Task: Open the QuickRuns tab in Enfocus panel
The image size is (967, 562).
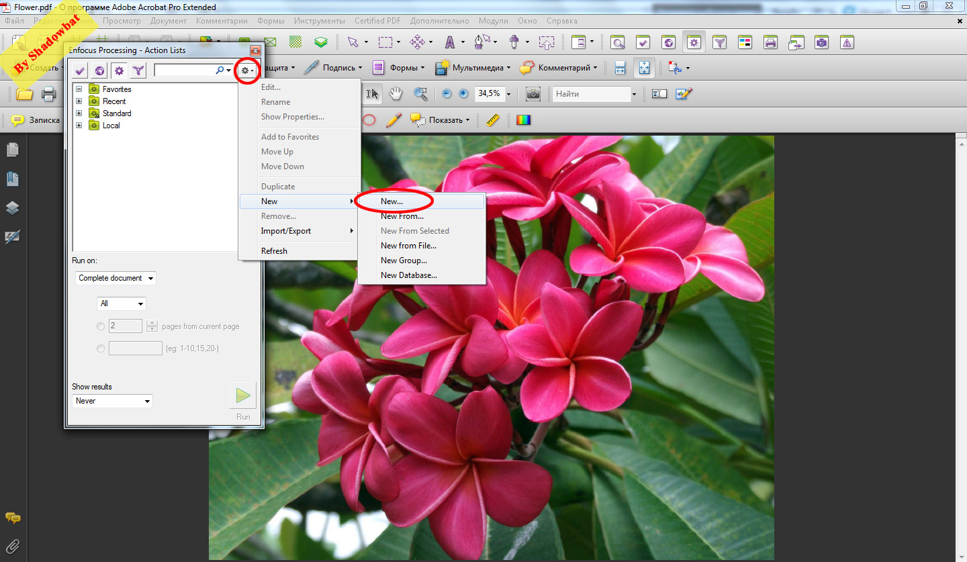Action: point(138,70)
